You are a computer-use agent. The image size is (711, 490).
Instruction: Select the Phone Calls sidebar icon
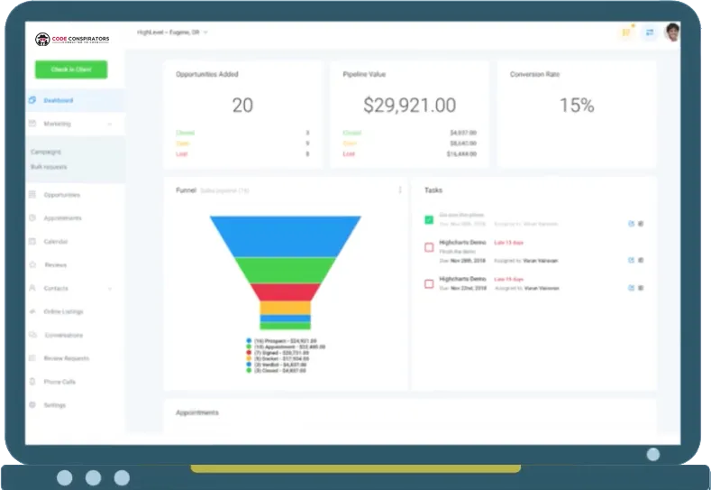point(32,382)
